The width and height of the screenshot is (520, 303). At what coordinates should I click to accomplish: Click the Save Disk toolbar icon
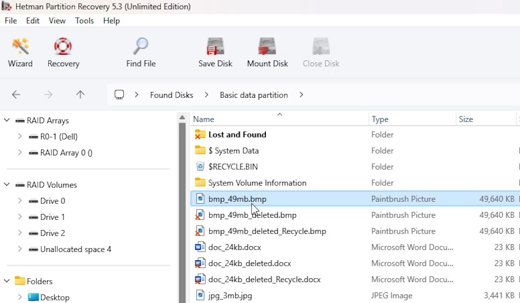215,46
